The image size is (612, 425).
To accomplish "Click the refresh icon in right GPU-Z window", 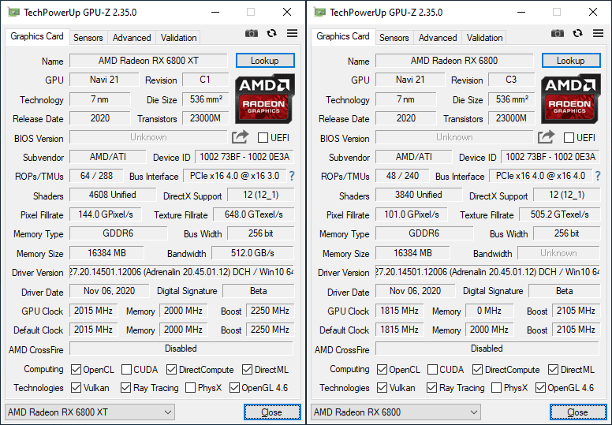I will point(578,34).
